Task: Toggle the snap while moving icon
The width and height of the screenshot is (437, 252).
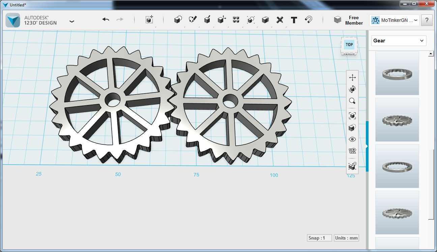Action: point(352,166)
